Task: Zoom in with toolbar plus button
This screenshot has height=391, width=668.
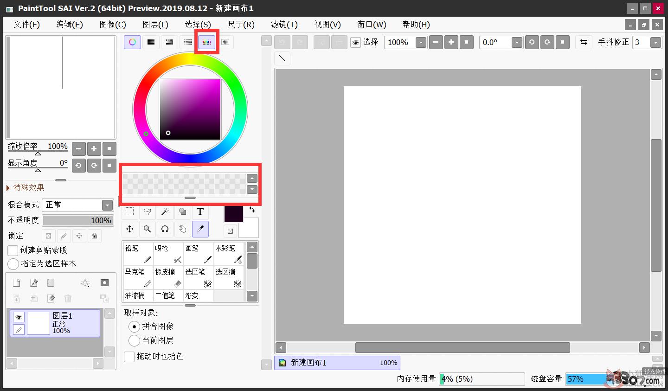Action: 451,42
